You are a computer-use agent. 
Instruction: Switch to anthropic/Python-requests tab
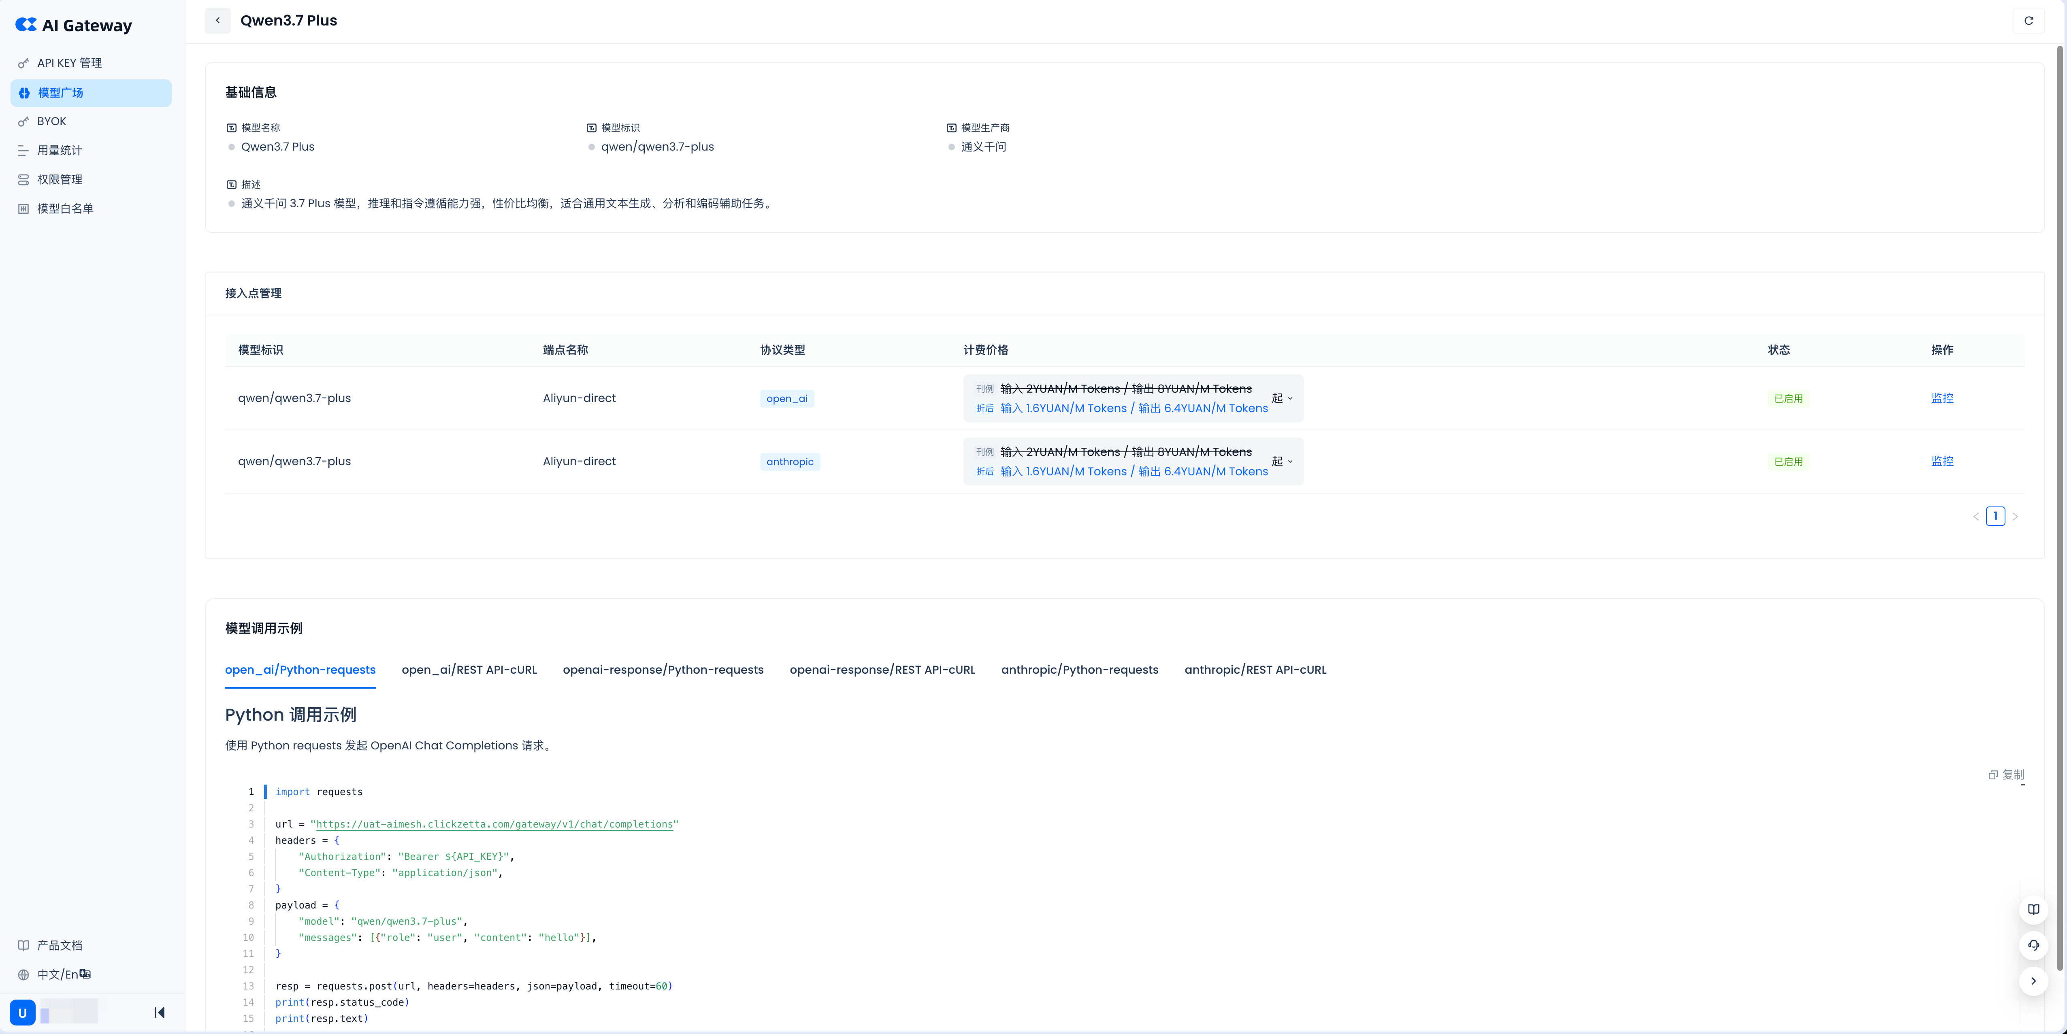(x=1079, y=670)
